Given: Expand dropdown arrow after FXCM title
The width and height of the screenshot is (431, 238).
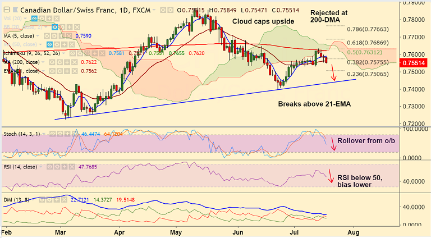Looking at the screenshot, I should [154, 11].
